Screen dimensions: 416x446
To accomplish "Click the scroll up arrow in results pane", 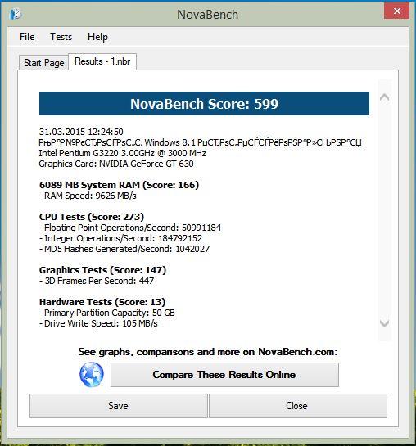I will pos(384,97).
